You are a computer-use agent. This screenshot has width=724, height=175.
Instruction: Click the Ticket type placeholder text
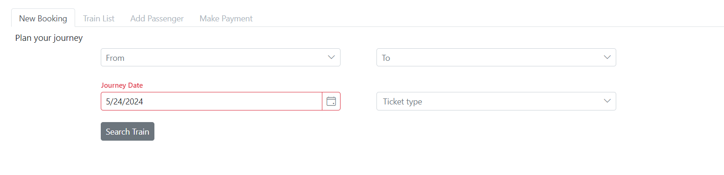pyautogui.click(x=403, y=102)
